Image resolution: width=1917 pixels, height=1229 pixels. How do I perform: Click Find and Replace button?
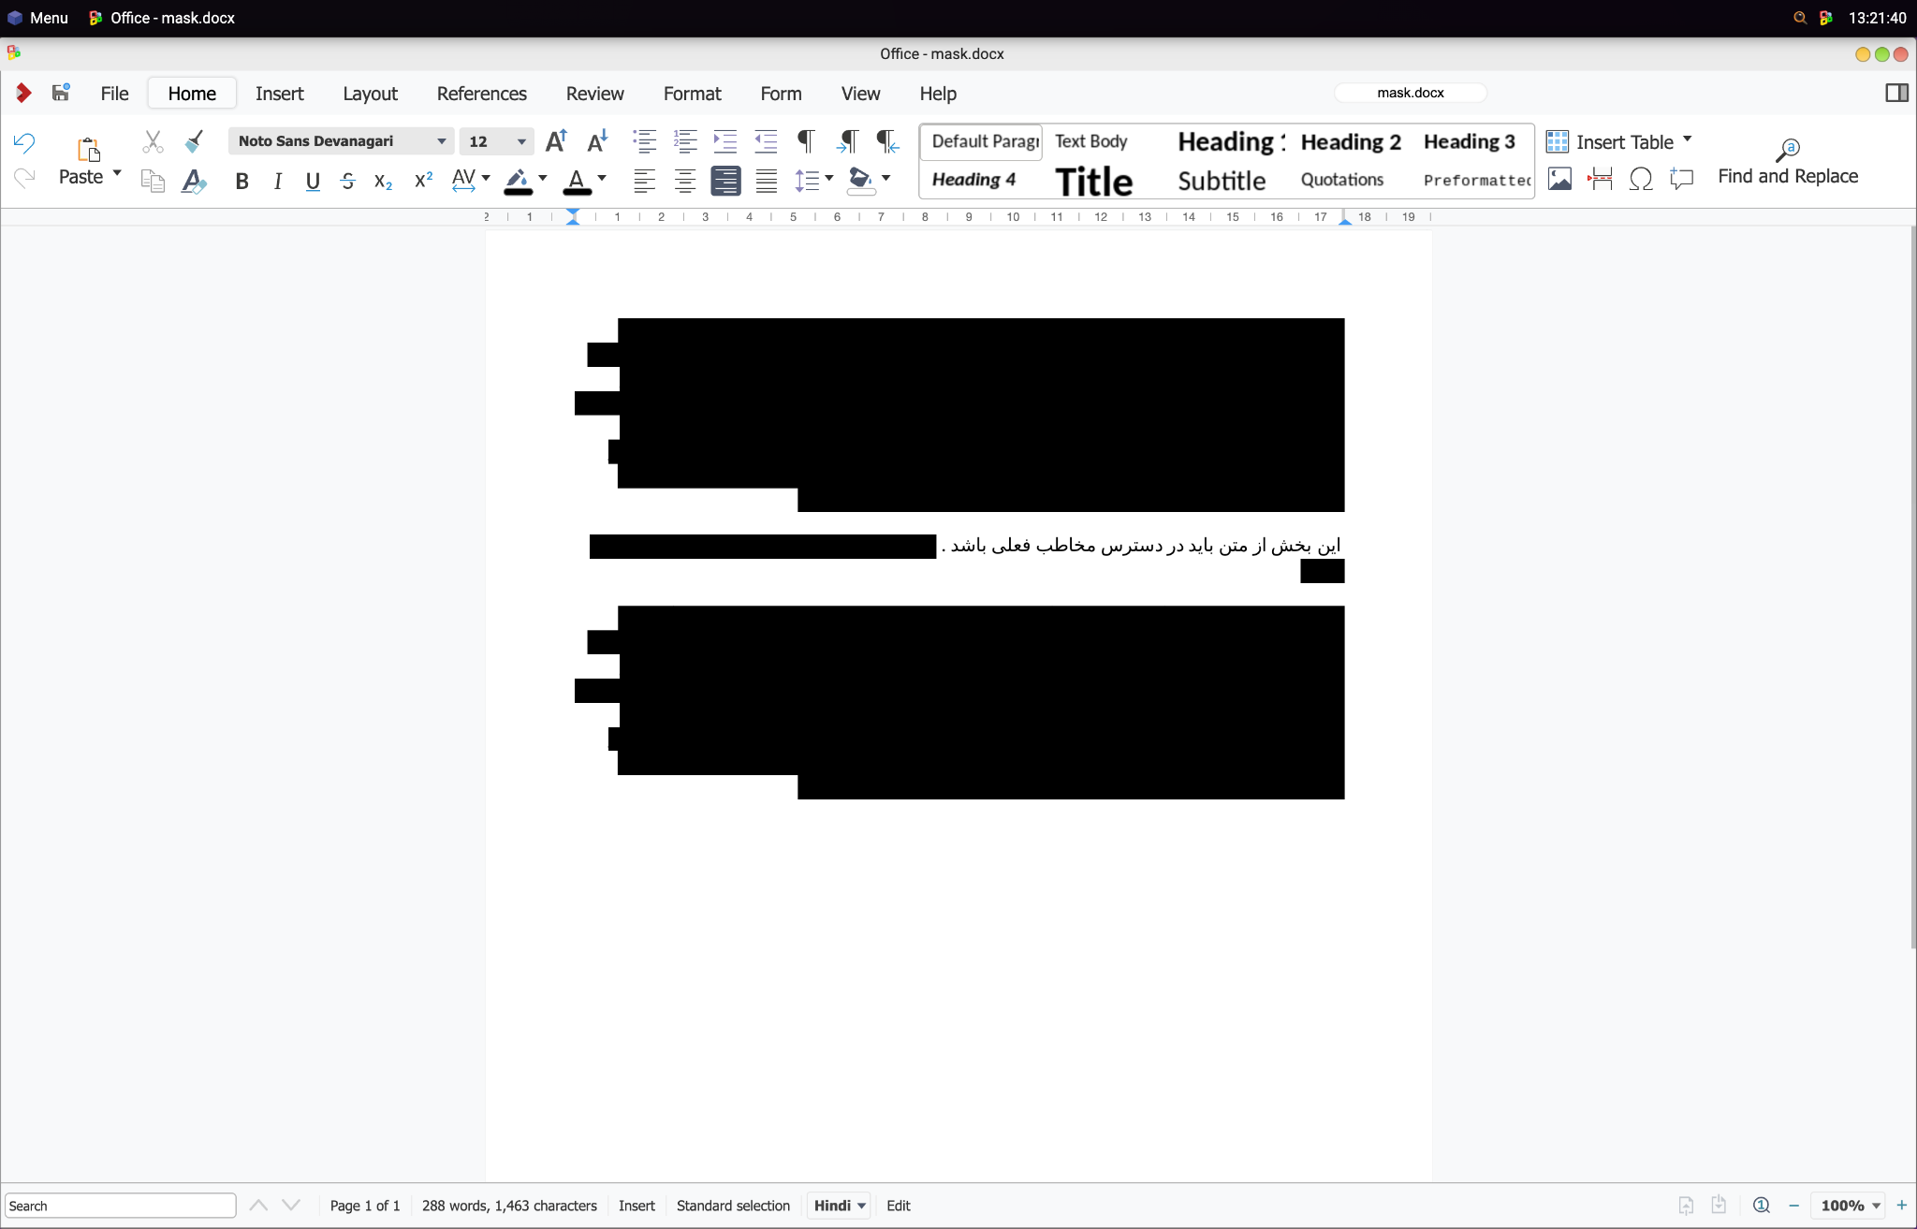(1787, 162)
